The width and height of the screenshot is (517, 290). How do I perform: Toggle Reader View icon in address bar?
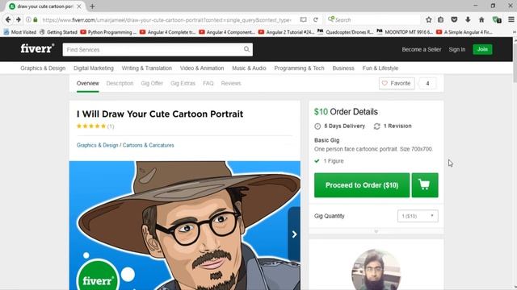tap(303, 19)
